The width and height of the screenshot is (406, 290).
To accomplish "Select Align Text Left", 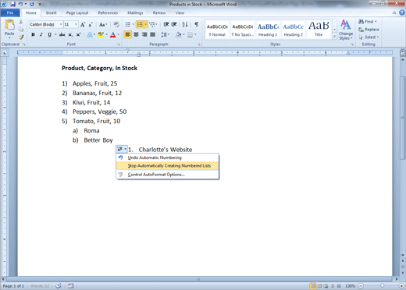I will coord(128,34).
